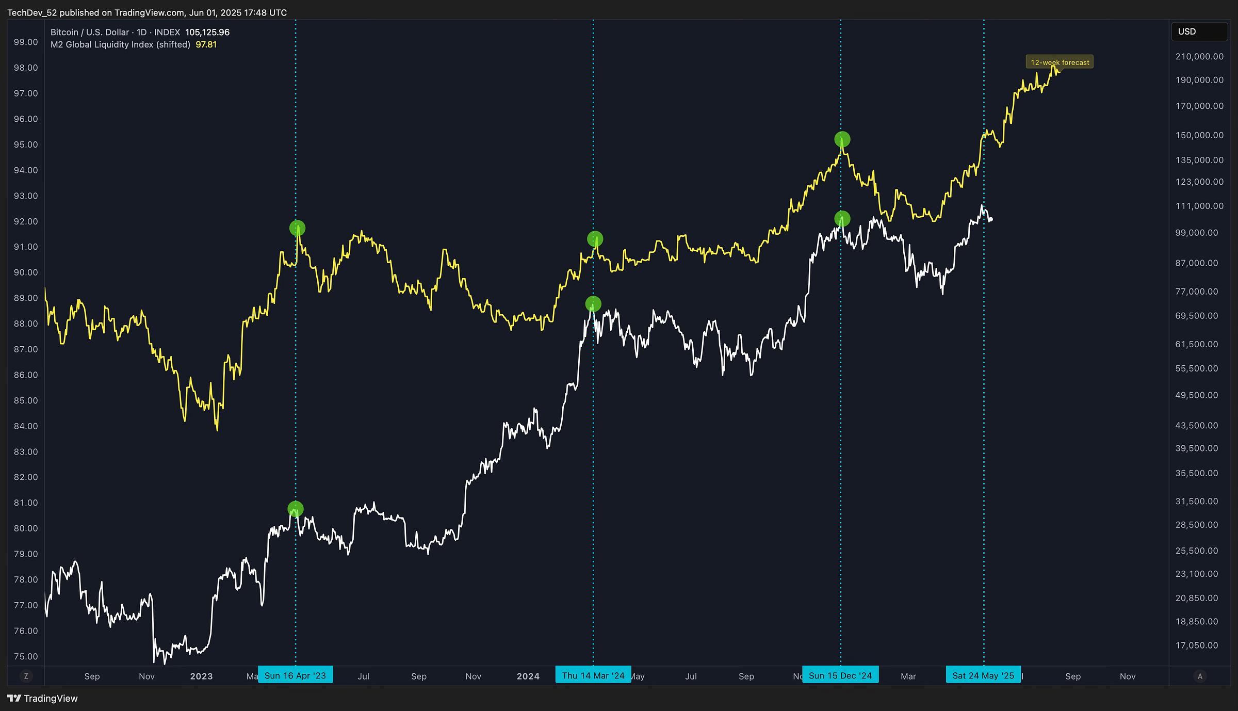Click green marker on white line at April 2023

pos(296,509)
